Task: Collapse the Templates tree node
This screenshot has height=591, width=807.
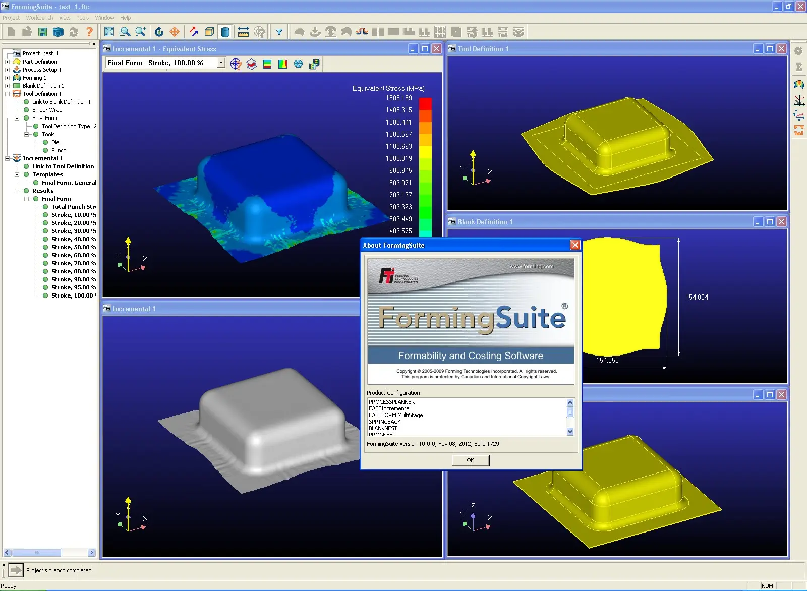Action: [17, 174]
